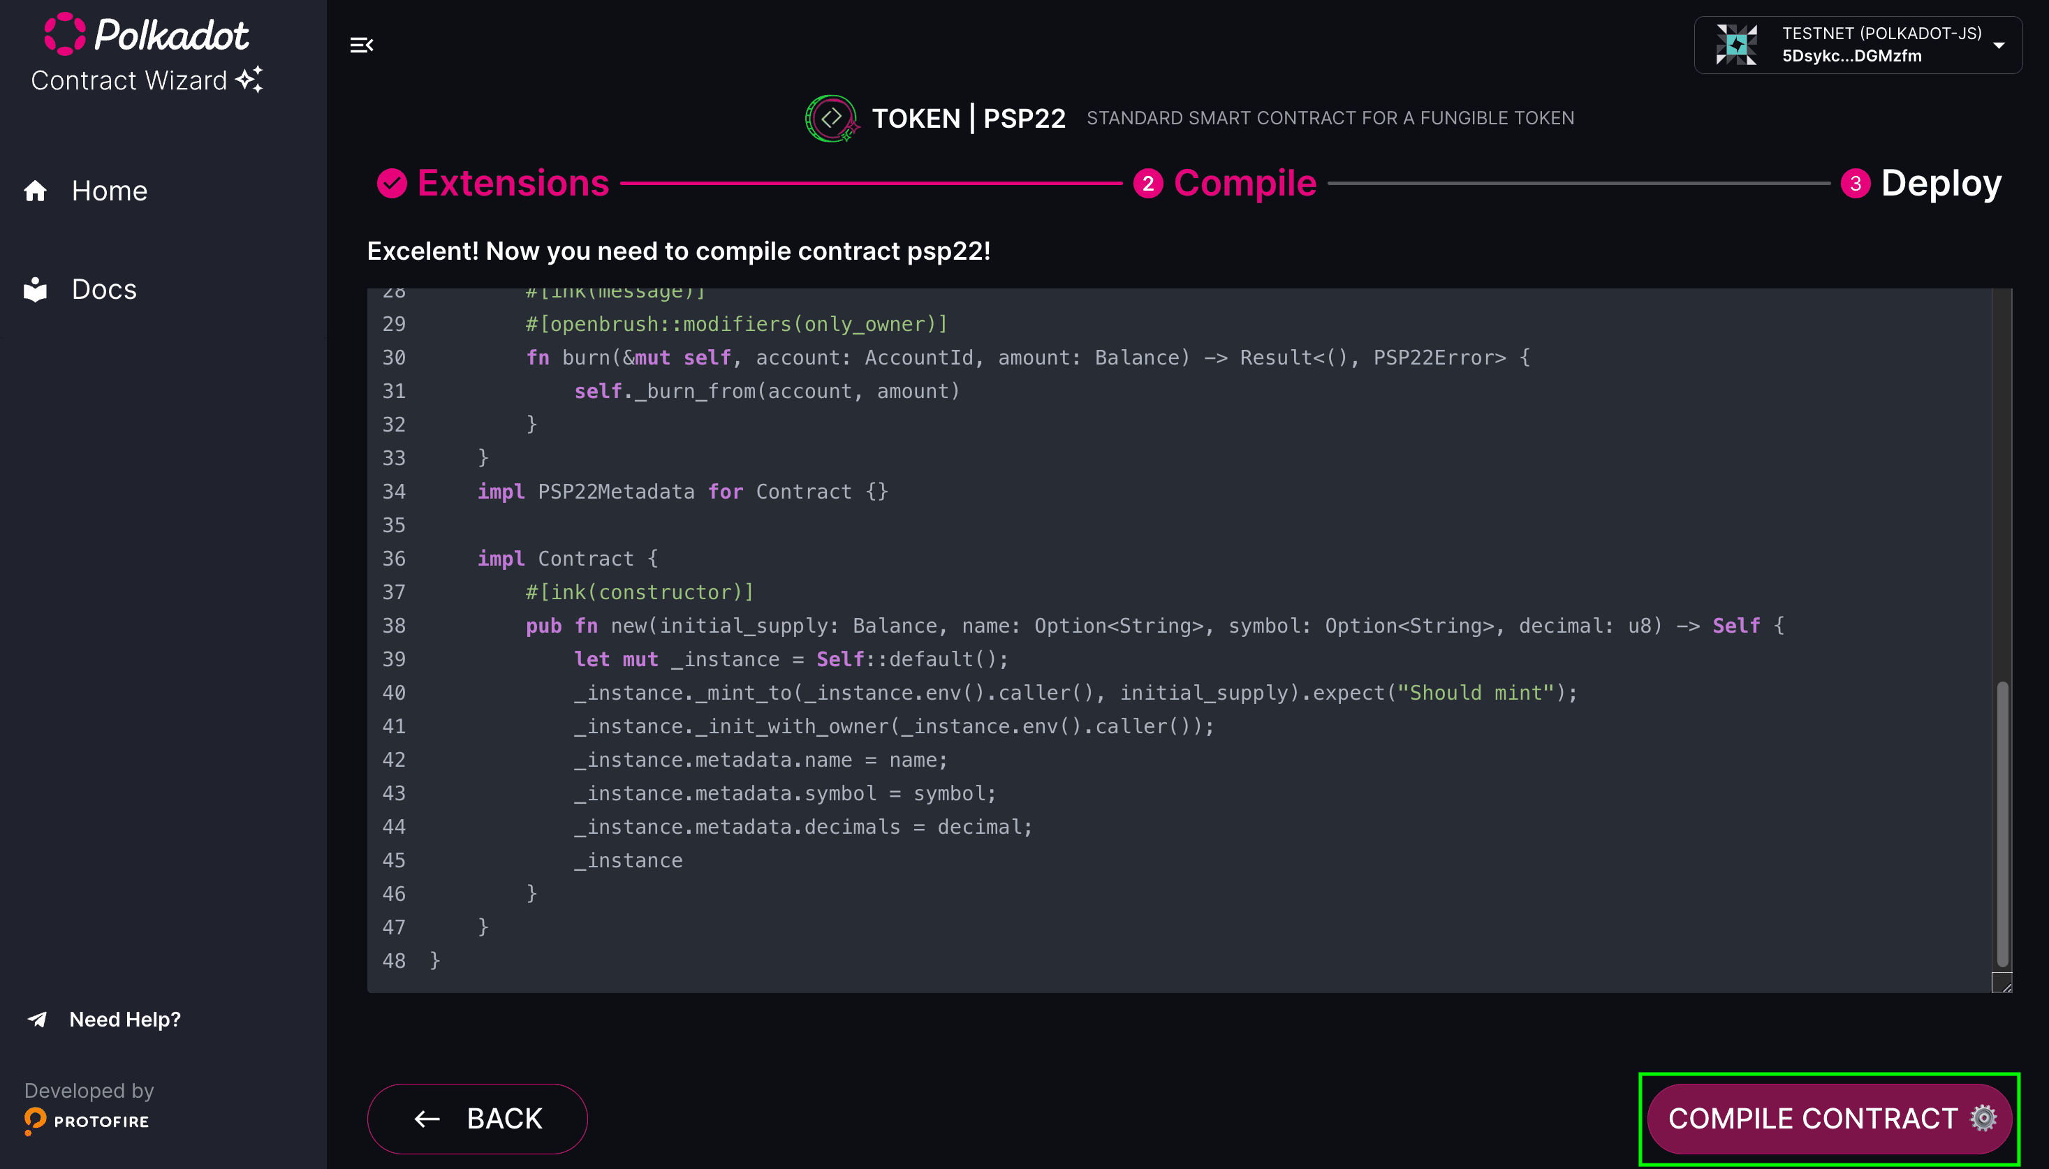The height and width of the screenshot is (1169, 2049).
Task: Toggle the Extensions step checkmark
Action: click(x=391, y=182)
